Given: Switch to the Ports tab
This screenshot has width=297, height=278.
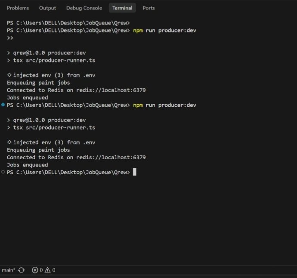Looking at the screenshot, I should tap(148, 8).
